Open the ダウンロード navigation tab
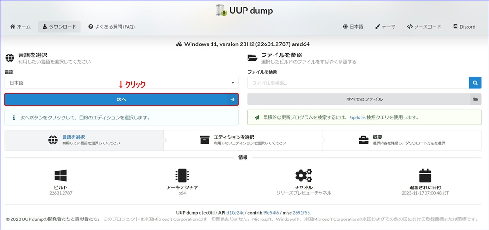489x230 pixels. click(59, 27)
